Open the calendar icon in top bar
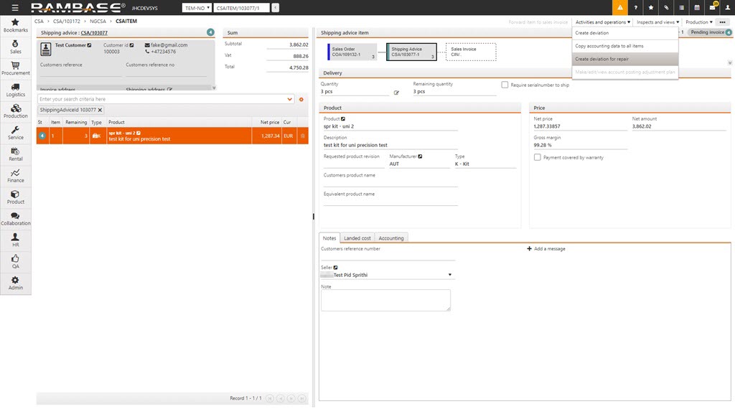 pyautogui.click(x=697, y=7)
